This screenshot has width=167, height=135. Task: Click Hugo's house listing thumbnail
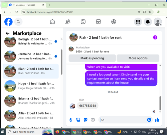tap(10, 86)
